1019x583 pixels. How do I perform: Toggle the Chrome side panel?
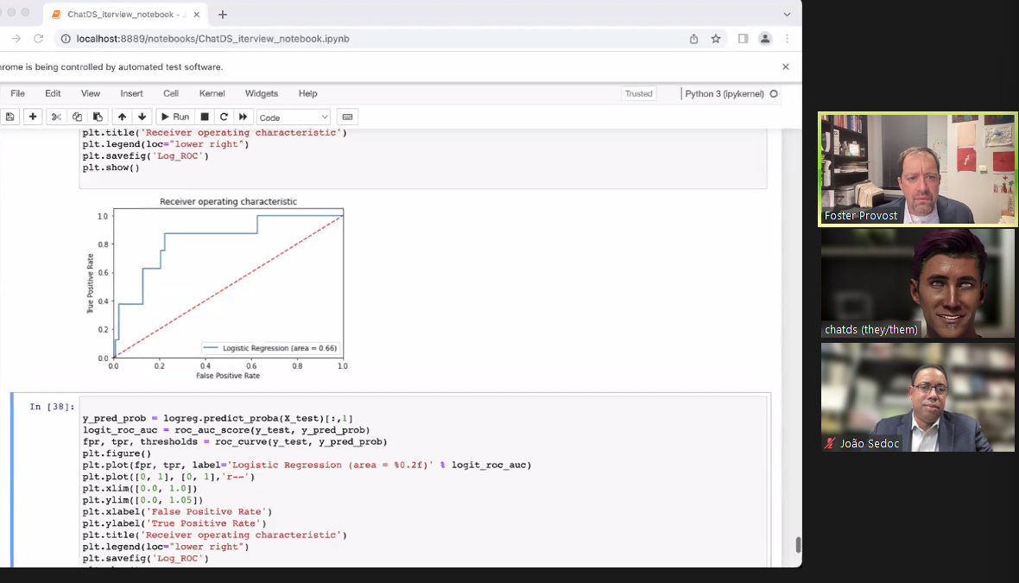point(743,39)
